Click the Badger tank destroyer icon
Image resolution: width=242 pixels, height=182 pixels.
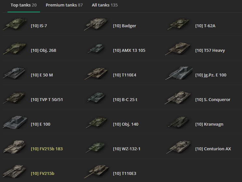[x=96, y=24]
